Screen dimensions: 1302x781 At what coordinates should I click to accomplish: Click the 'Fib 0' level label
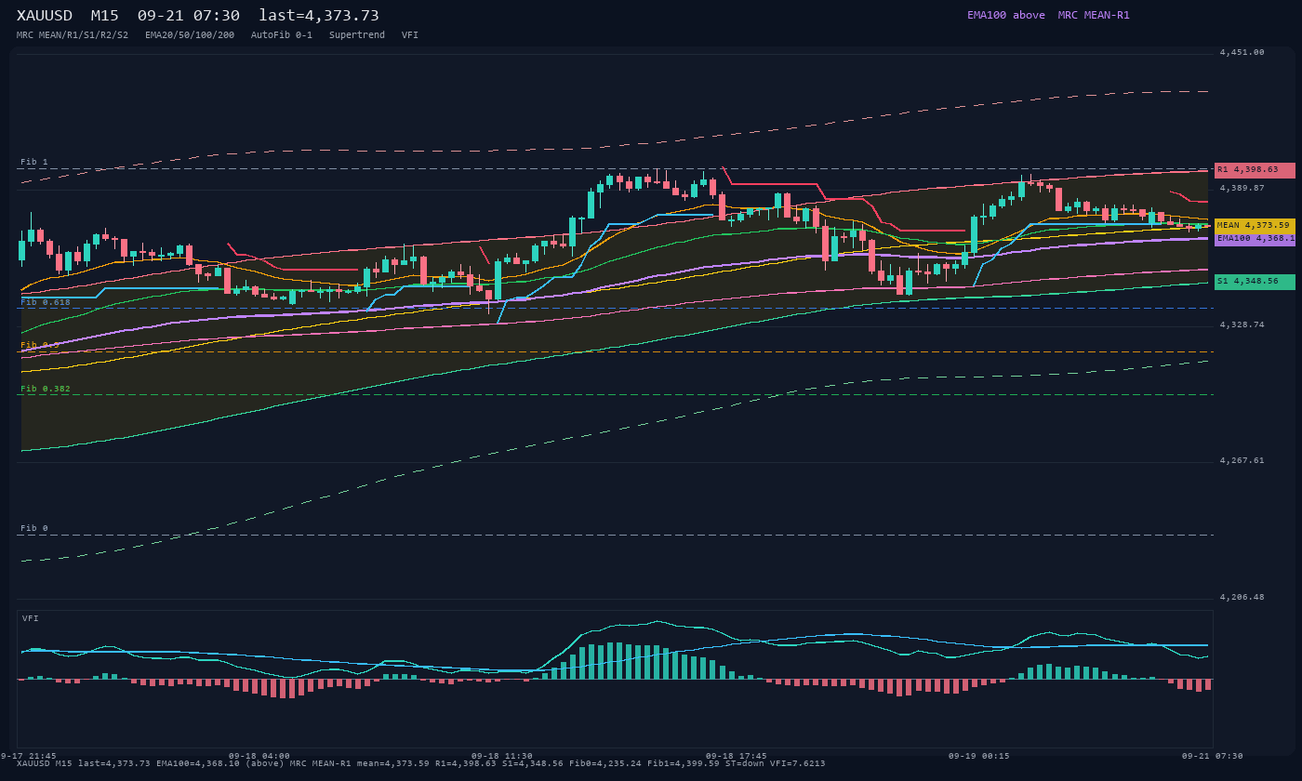tap(34, 529)
